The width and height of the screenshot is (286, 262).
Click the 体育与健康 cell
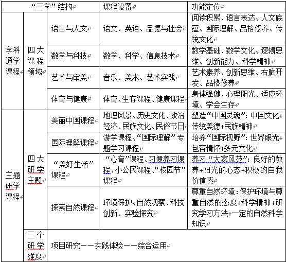tap(73, 99)
